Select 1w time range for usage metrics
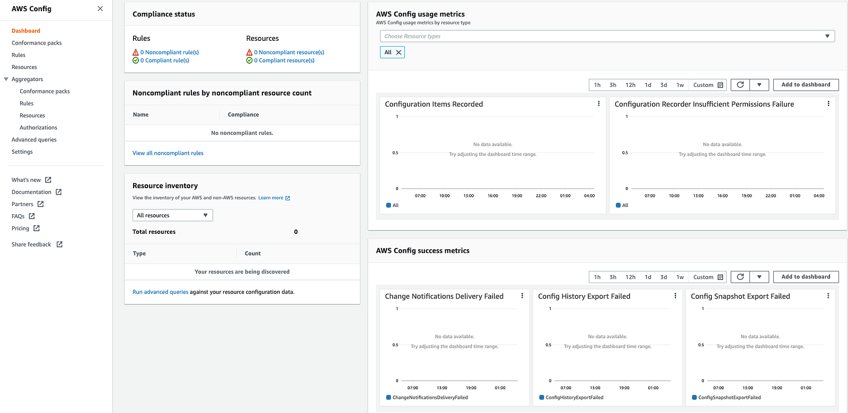The image size is (848, 413). pos(680,85)
